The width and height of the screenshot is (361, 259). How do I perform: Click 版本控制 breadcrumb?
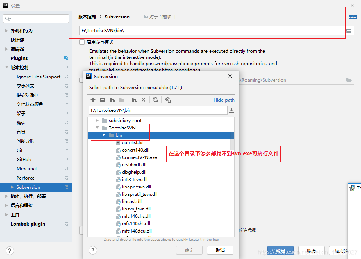pyautogui.click(x=87, y=17)
